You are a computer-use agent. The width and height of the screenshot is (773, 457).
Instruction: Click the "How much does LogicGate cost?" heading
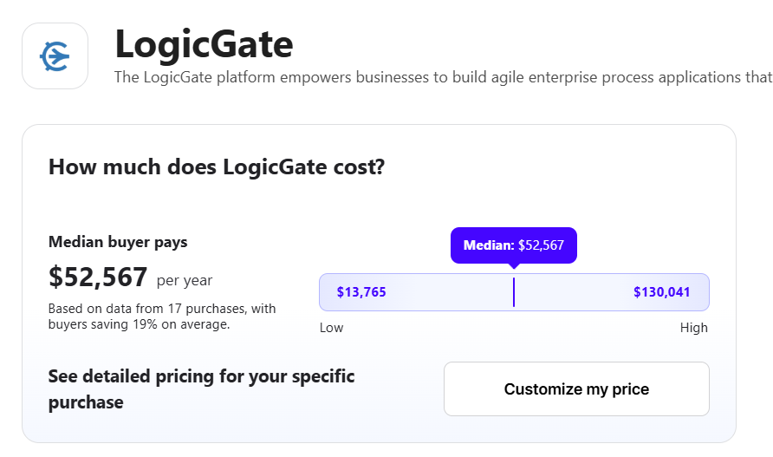(x=216, y=166)
